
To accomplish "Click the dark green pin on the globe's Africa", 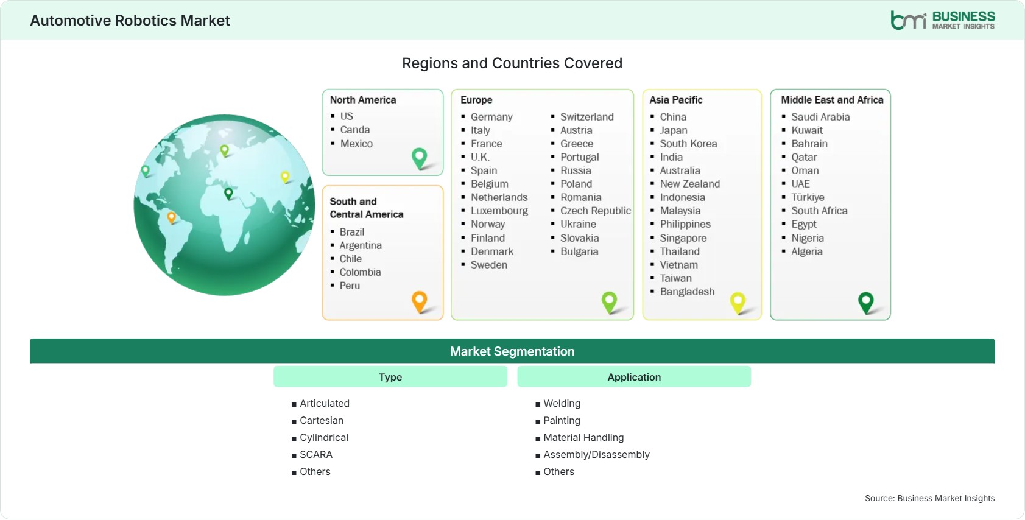I will coord(228,194).
